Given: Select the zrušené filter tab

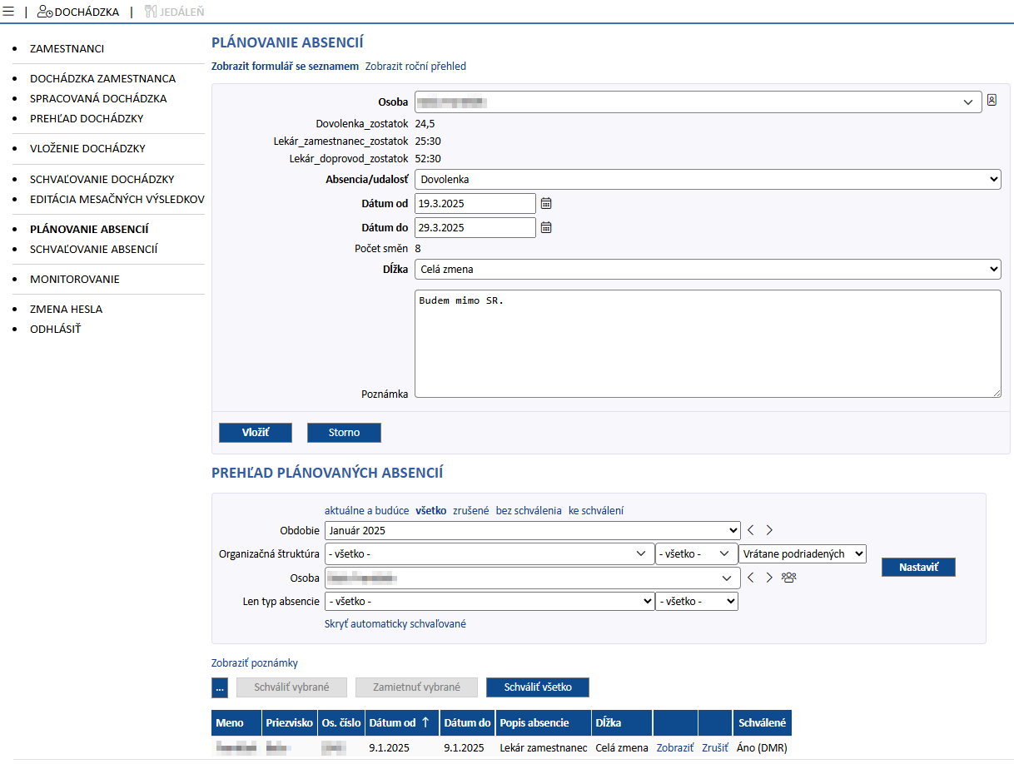Looking at the screenshot, I should (x=471, y=511).
